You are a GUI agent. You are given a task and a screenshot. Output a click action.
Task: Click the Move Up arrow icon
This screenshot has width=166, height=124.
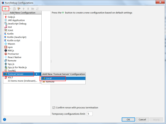click(x=24, y=9)
